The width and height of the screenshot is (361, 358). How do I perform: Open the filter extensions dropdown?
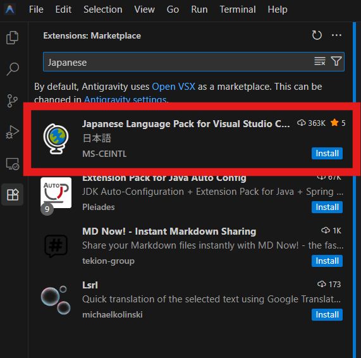[x=336, y=61]
